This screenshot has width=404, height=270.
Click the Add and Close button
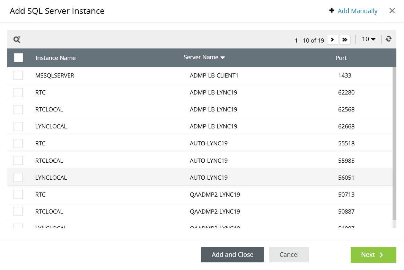pyautogui.click(x=232, y=254)
